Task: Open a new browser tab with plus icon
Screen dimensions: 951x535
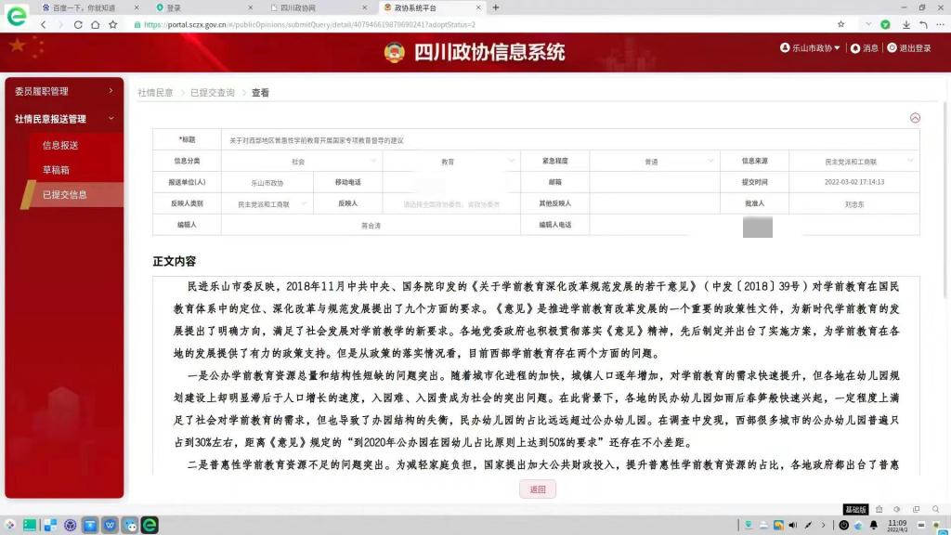Action: [x=496, y=7]
